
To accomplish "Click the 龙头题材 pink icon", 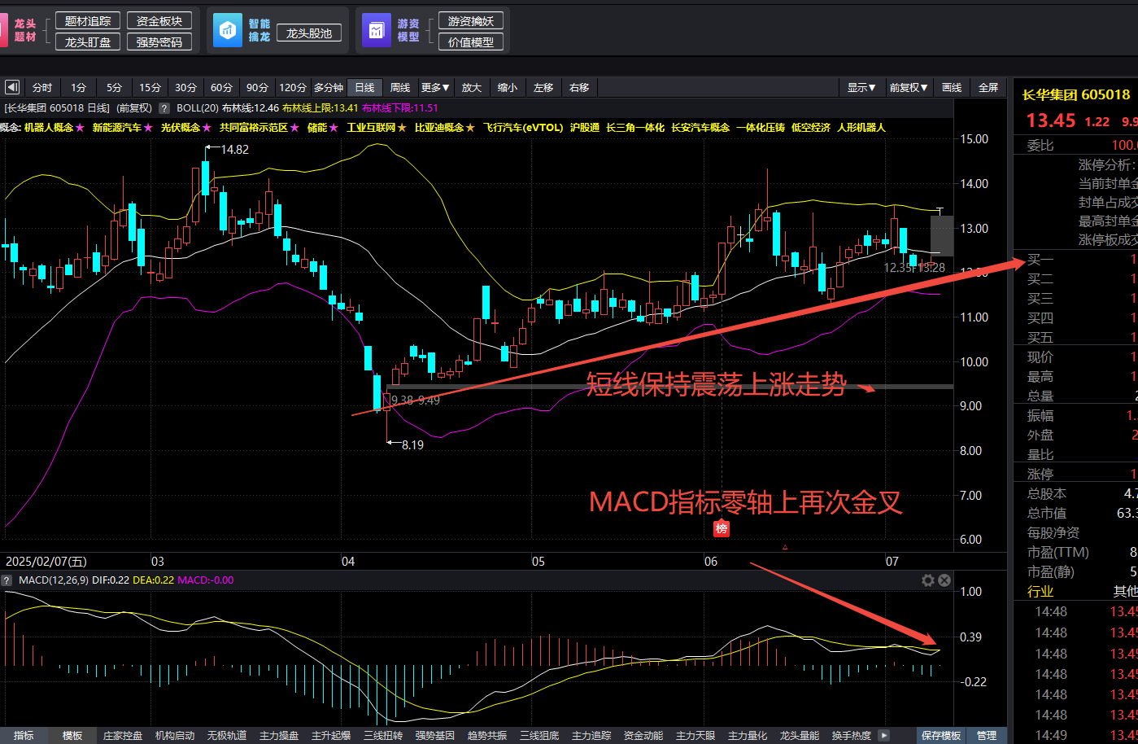I will tap(3, 31).
